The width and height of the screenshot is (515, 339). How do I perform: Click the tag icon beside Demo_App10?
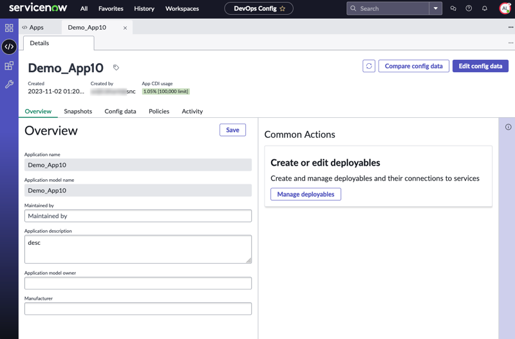116,68
